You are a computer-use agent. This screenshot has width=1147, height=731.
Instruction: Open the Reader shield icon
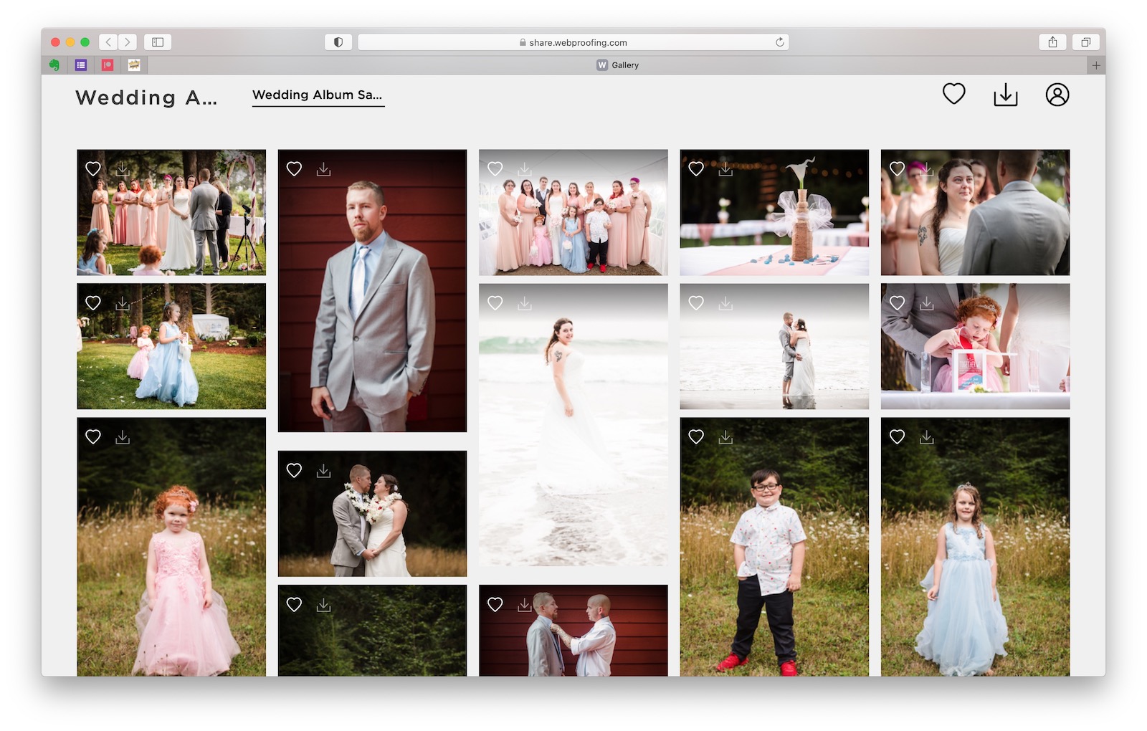tap(338, 42)
